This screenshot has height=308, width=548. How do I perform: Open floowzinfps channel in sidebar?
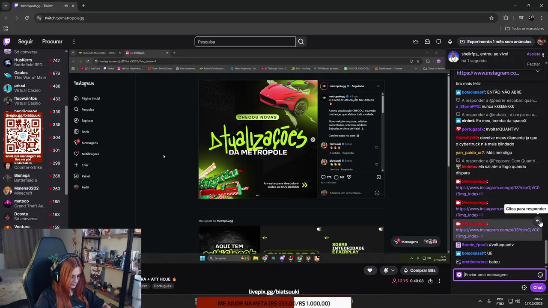coord(34,101)
